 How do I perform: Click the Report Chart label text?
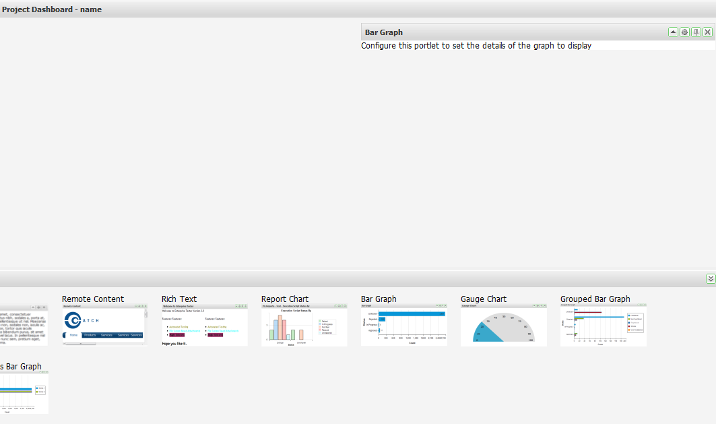[x=285, y=299]
